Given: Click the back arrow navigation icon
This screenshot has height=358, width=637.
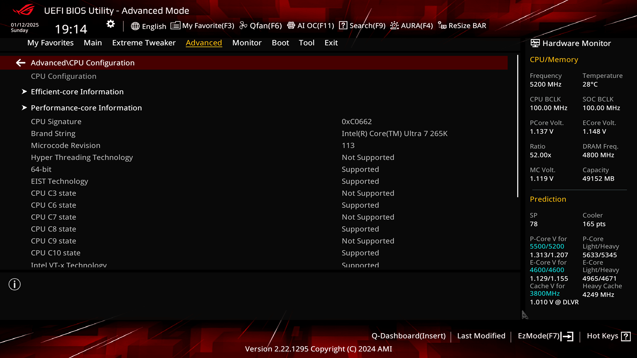Looking at the screenshot, I should 21,63.
